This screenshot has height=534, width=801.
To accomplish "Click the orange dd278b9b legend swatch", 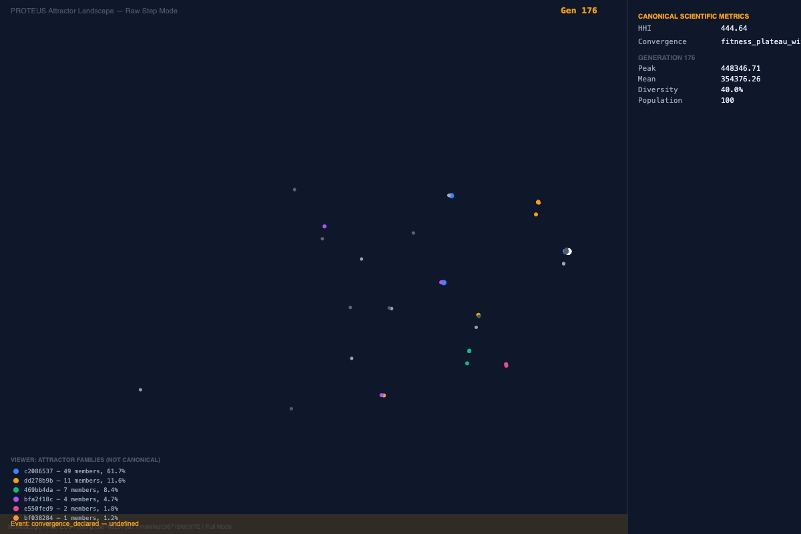I will [16, 481].
